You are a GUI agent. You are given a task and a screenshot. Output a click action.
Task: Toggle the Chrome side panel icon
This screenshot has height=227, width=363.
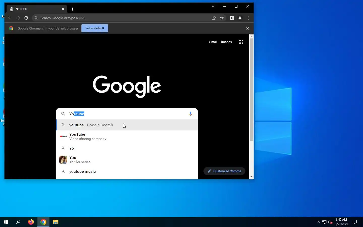pos(232,18)
